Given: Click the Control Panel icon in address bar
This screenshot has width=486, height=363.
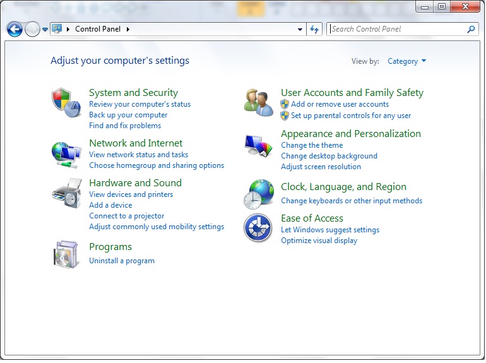Looking at the screenshot, I should (57, 29).
